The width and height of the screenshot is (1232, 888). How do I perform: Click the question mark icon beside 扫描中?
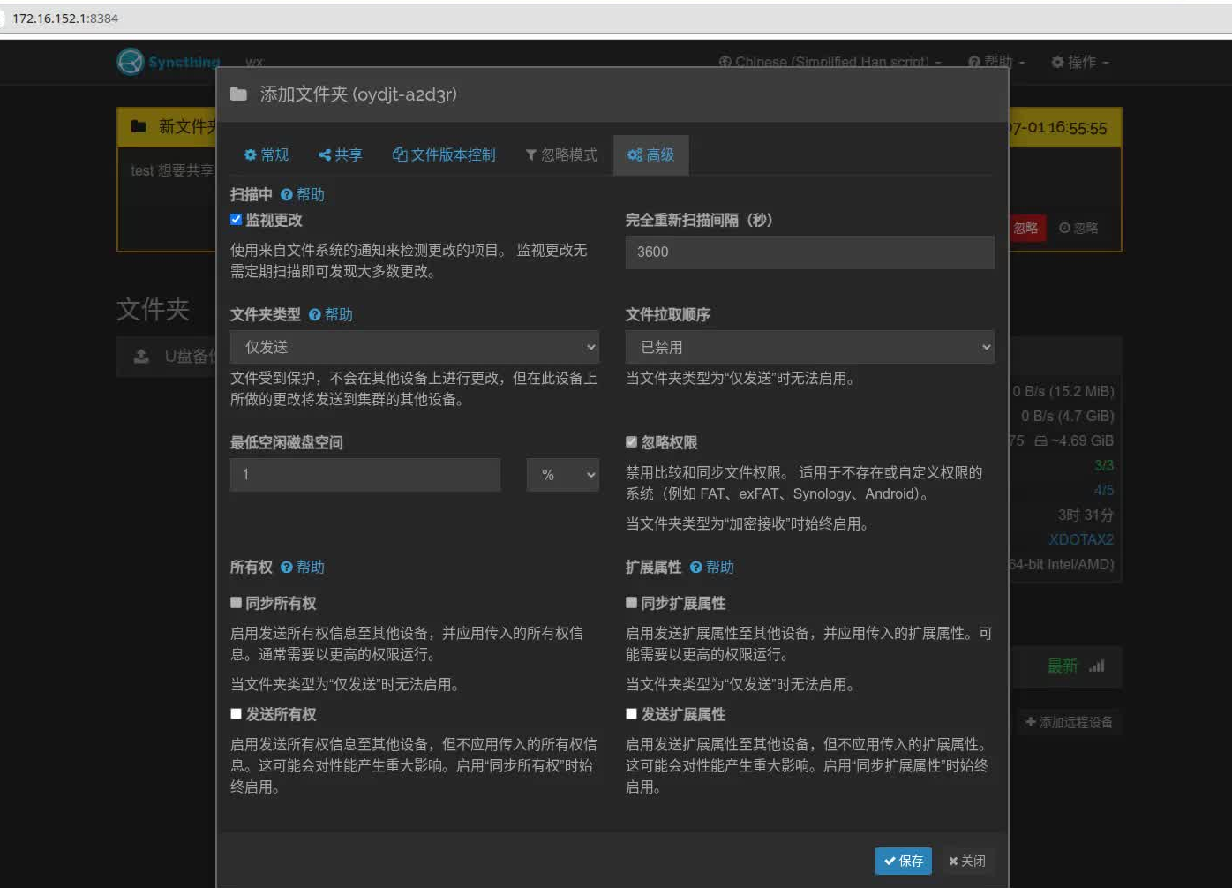(286, 194)
